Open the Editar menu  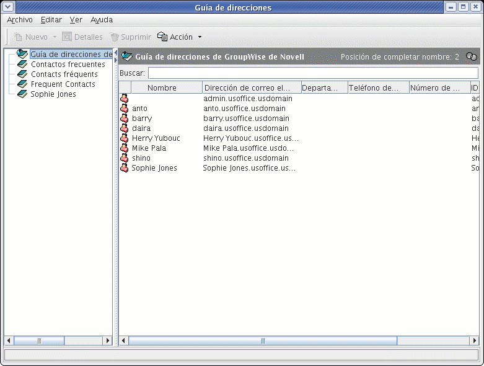click(51, 20)
